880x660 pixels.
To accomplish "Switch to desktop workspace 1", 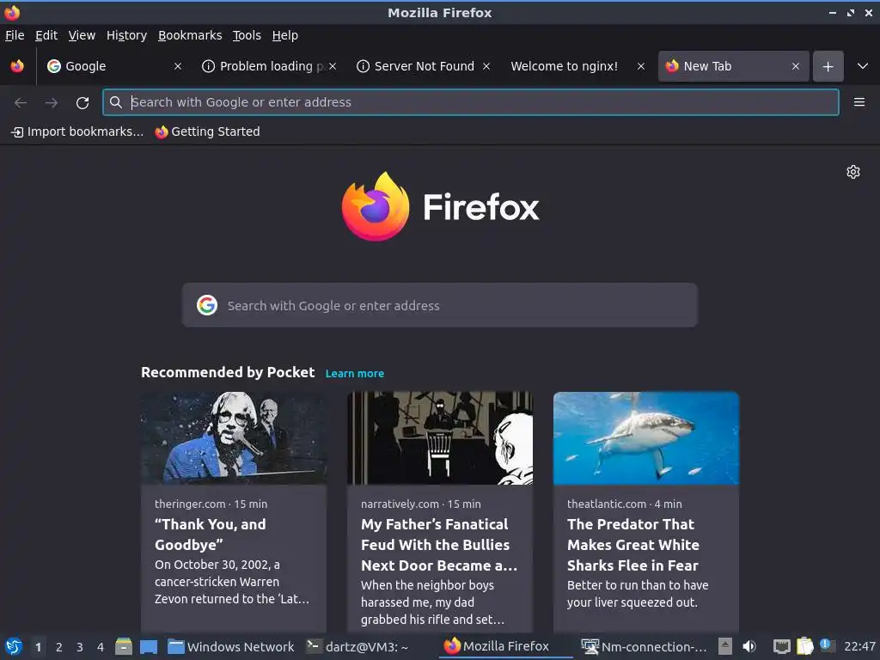I will point(38,647).
